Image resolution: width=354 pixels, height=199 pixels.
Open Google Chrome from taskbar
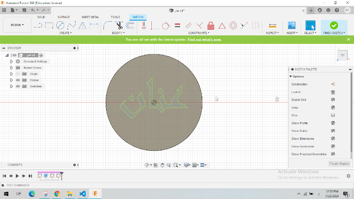(x=57, y=194)
